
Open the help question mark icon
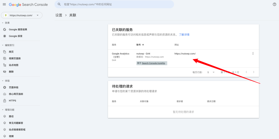click(275, 4)
